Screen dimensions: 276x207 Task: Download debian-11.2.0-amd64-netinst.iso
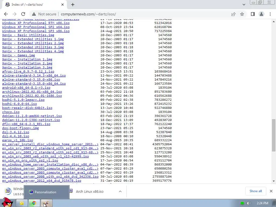point(32,116)
